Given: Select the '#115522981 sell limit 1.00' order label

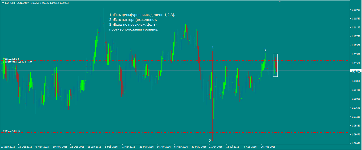Looking at the screenshot, I should [18, 62].
